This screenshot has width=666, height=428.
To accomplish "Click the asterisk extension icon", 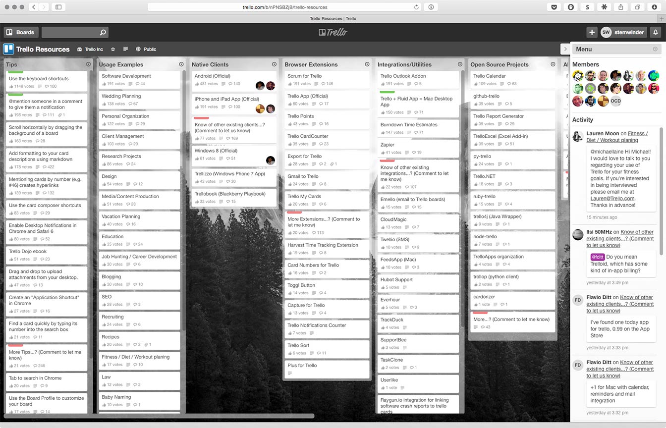I will pos(604,7).
